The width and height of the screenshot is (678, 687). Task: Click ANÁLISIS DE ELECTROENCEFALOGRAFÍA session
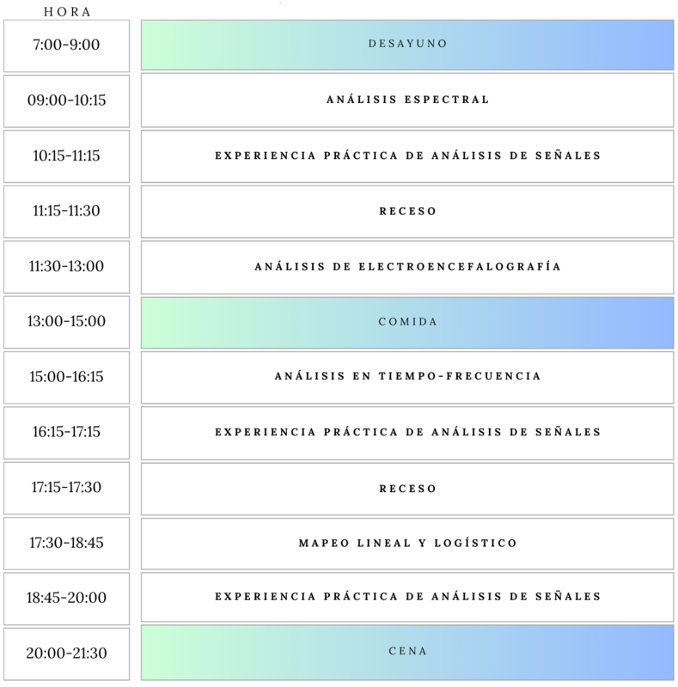point(407,267)
